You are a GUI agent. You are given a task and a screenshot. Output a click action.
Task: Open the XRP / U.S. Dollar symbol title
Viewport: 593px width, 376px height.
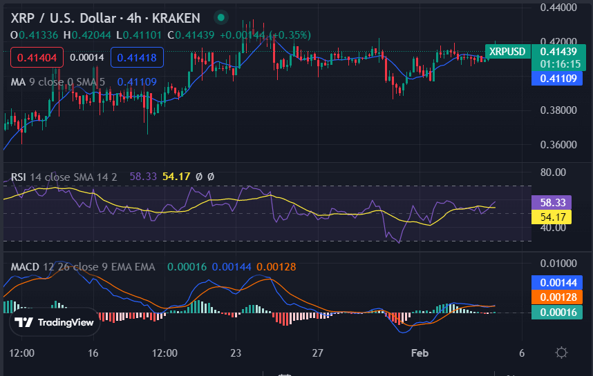pos(105,17)
